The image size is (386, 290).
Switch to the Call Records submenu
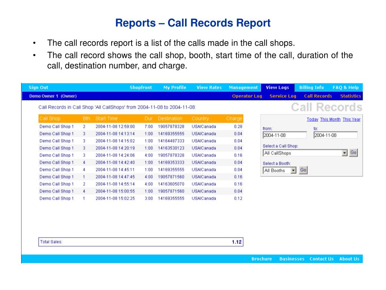[318, 96]
